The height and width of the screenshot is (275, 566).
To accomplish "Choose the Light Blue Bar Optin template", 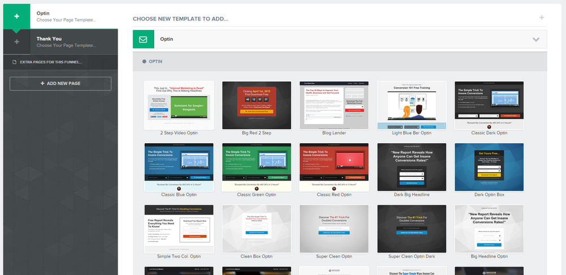I will click(411, 105).
